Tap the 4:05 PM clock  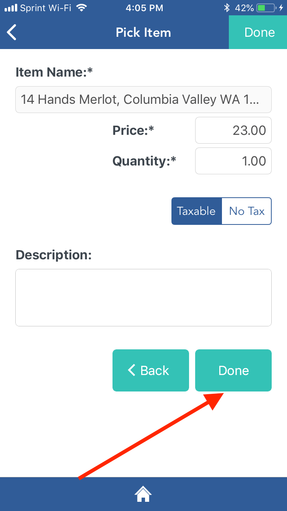click(144, 8)
